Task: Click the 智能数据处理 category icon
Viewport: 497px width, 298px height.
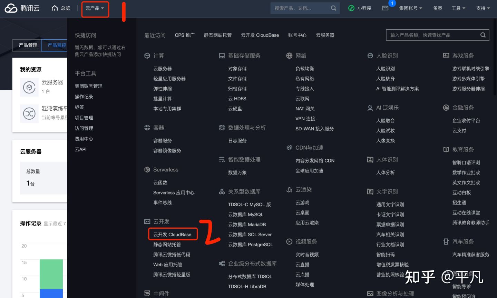Action: [x=222, y=160]
